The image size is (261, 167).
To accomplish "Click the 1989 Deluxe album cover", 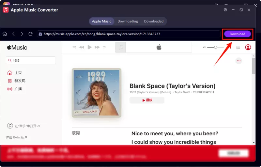I will click(97, 93).
